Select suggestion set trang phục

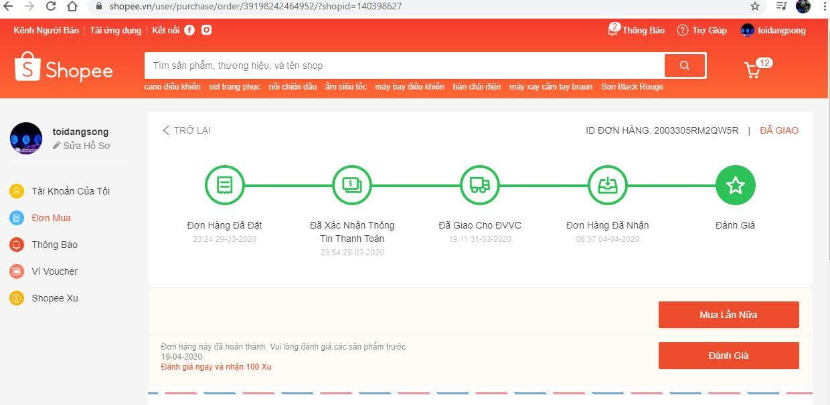coord(234,87)
